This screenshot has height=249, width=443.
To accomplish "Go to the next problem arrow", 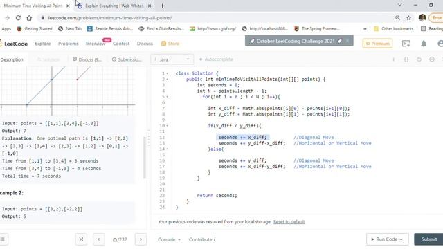I will pos(141,239).
